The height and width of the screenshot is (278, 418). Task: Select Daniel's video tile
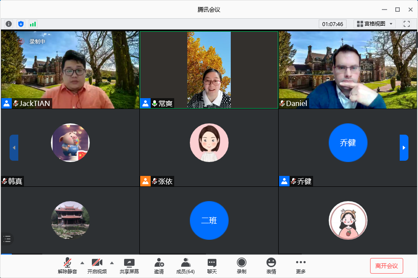pos(347,69)
